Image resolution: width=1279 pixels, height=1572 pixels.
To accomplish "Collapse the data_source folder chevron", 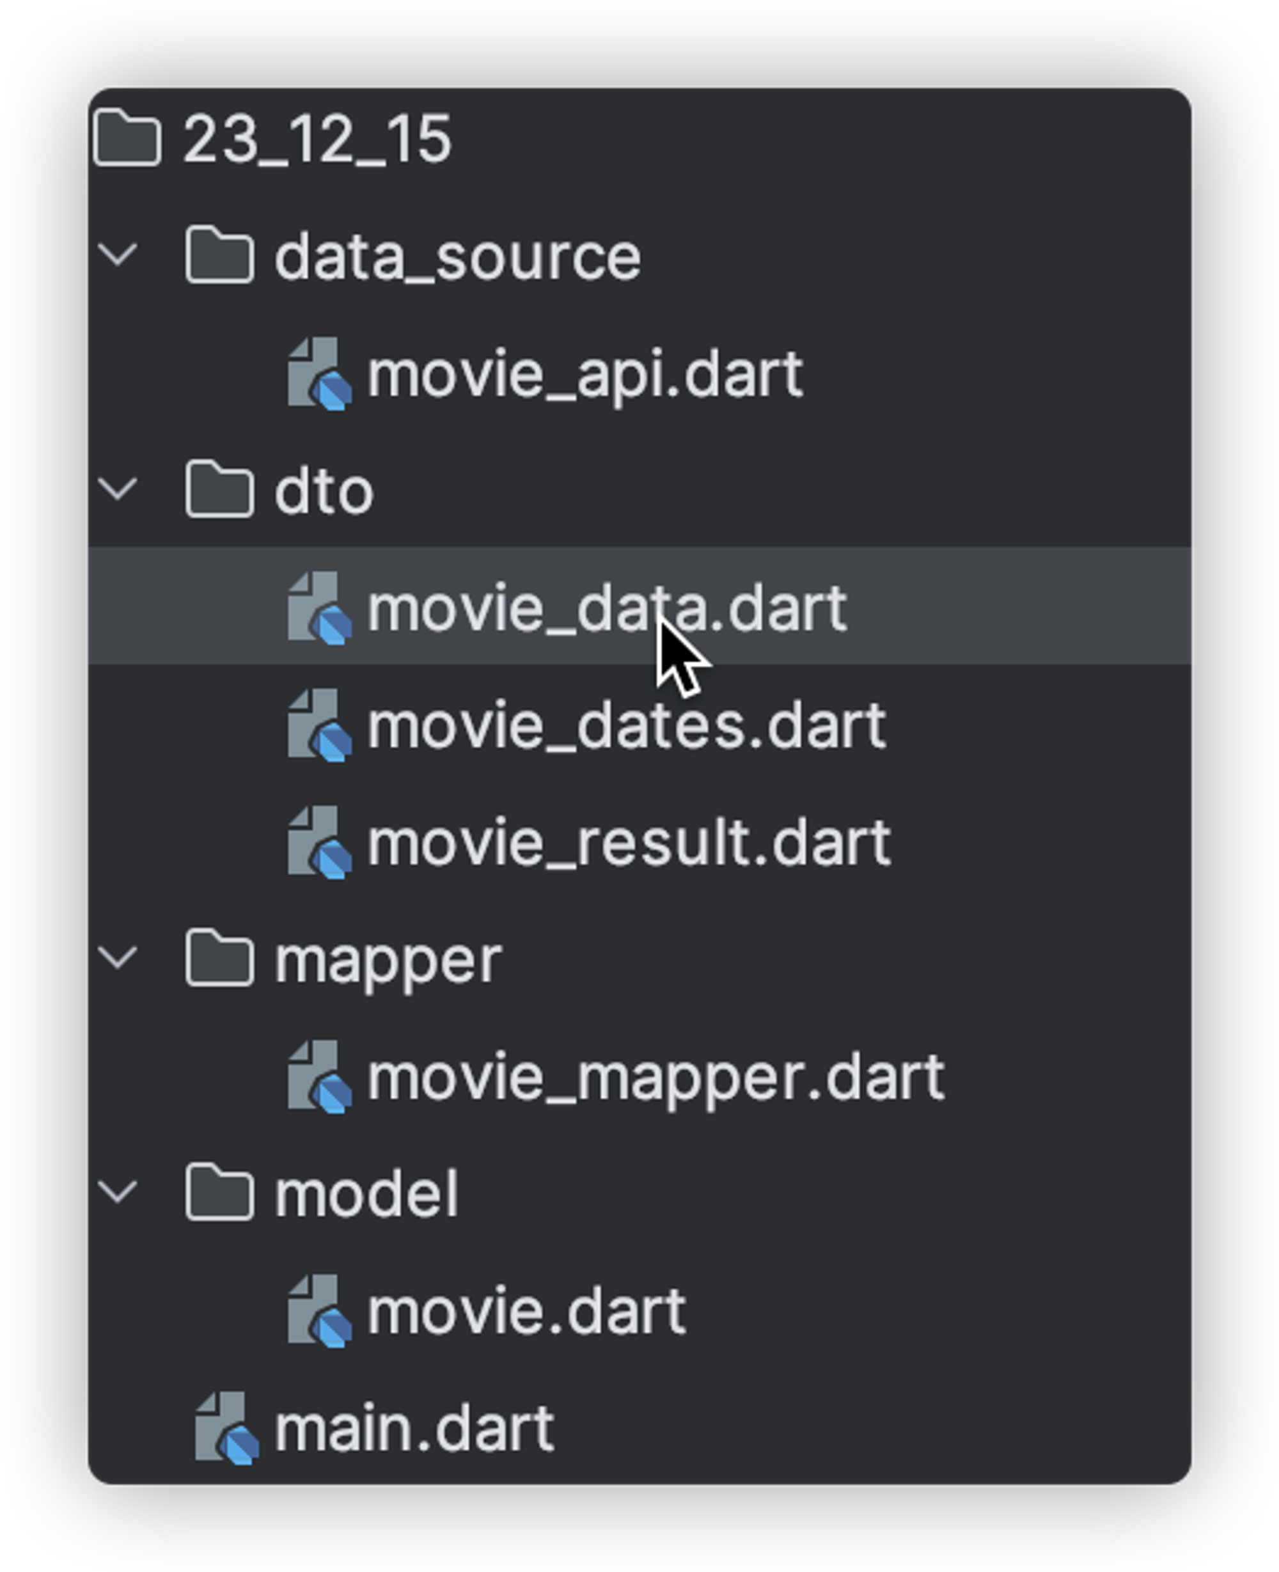I will pos(118,255).
